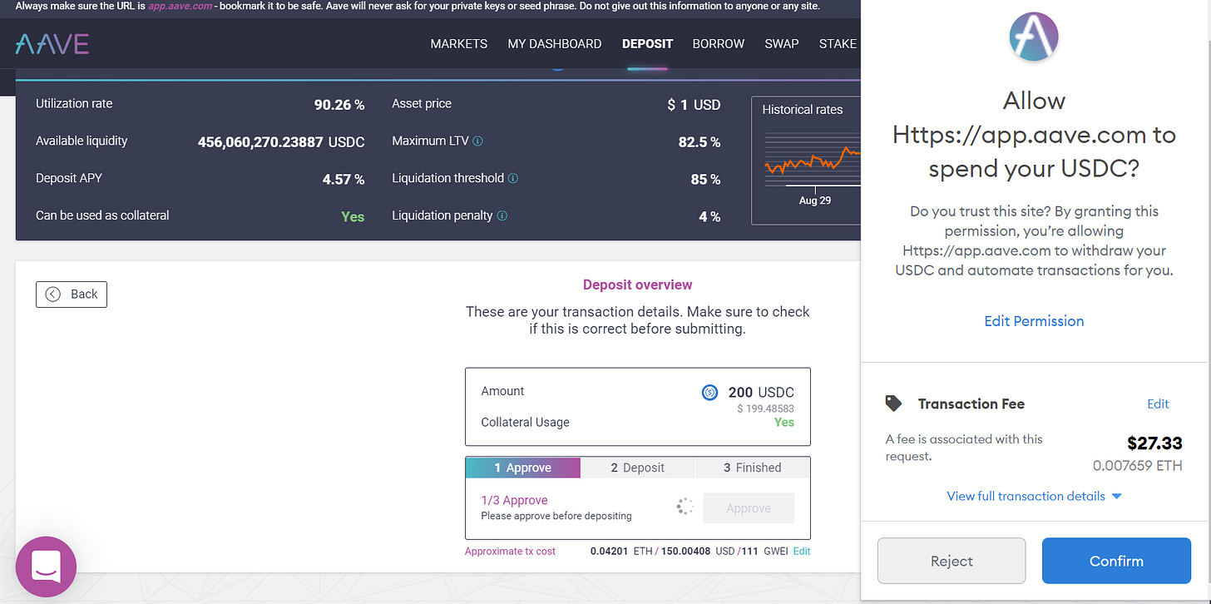Click the 90.26 % utilization rate value

point(339,105)
